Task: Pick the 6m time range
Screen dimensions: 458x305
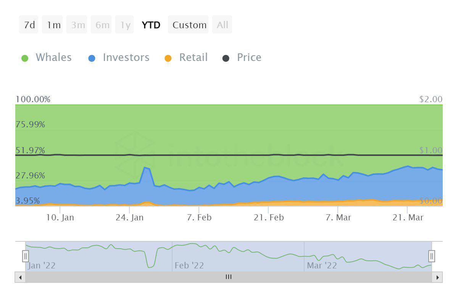Action: tap(102, 25)
